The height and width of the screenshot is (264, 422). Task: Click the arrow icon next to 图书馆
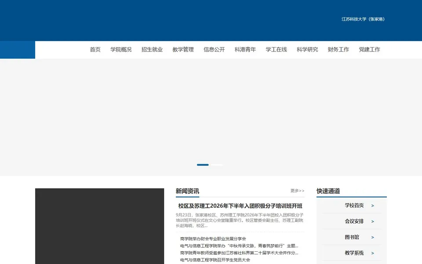(x=373, y=238)
